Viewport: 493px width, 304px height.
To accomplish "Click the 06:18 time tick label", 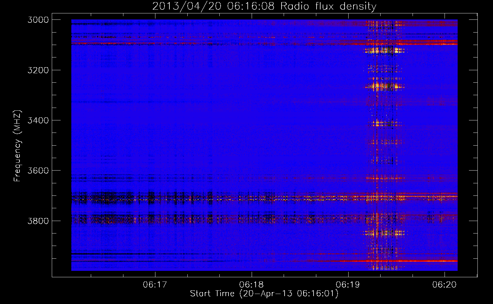I will click(252, 285).
